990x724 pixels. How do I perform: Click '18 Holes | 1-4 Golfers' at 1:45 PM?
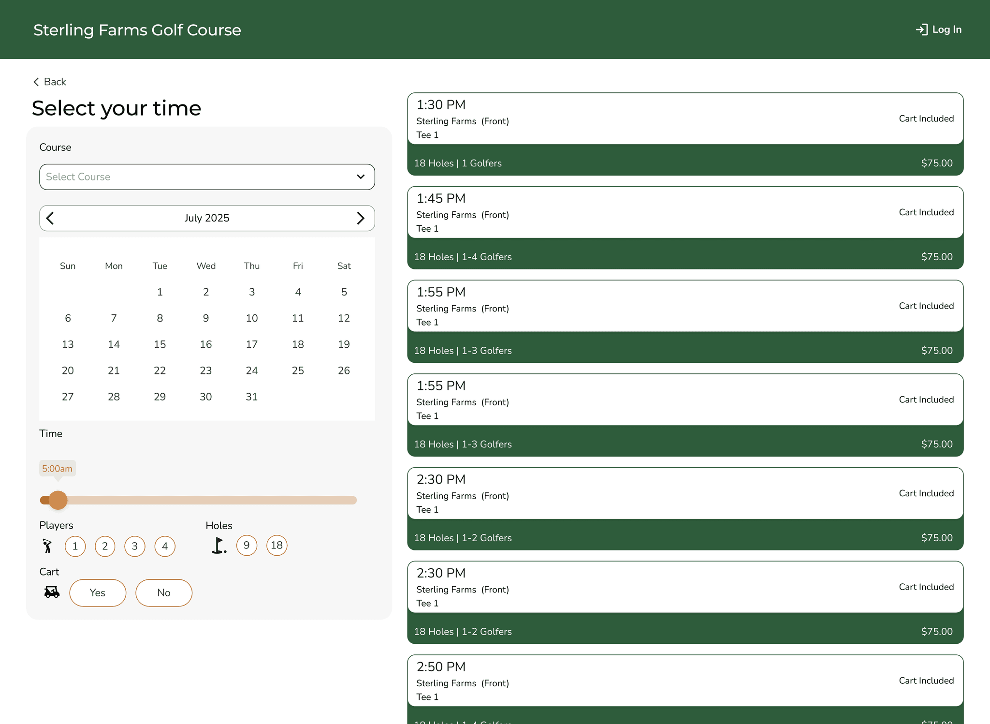[x=463, y=257]
